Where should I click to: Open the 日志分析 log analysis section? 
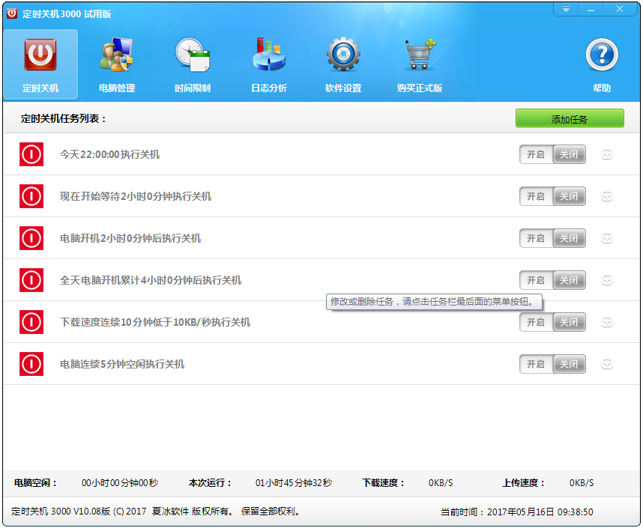tap(268, 64)
